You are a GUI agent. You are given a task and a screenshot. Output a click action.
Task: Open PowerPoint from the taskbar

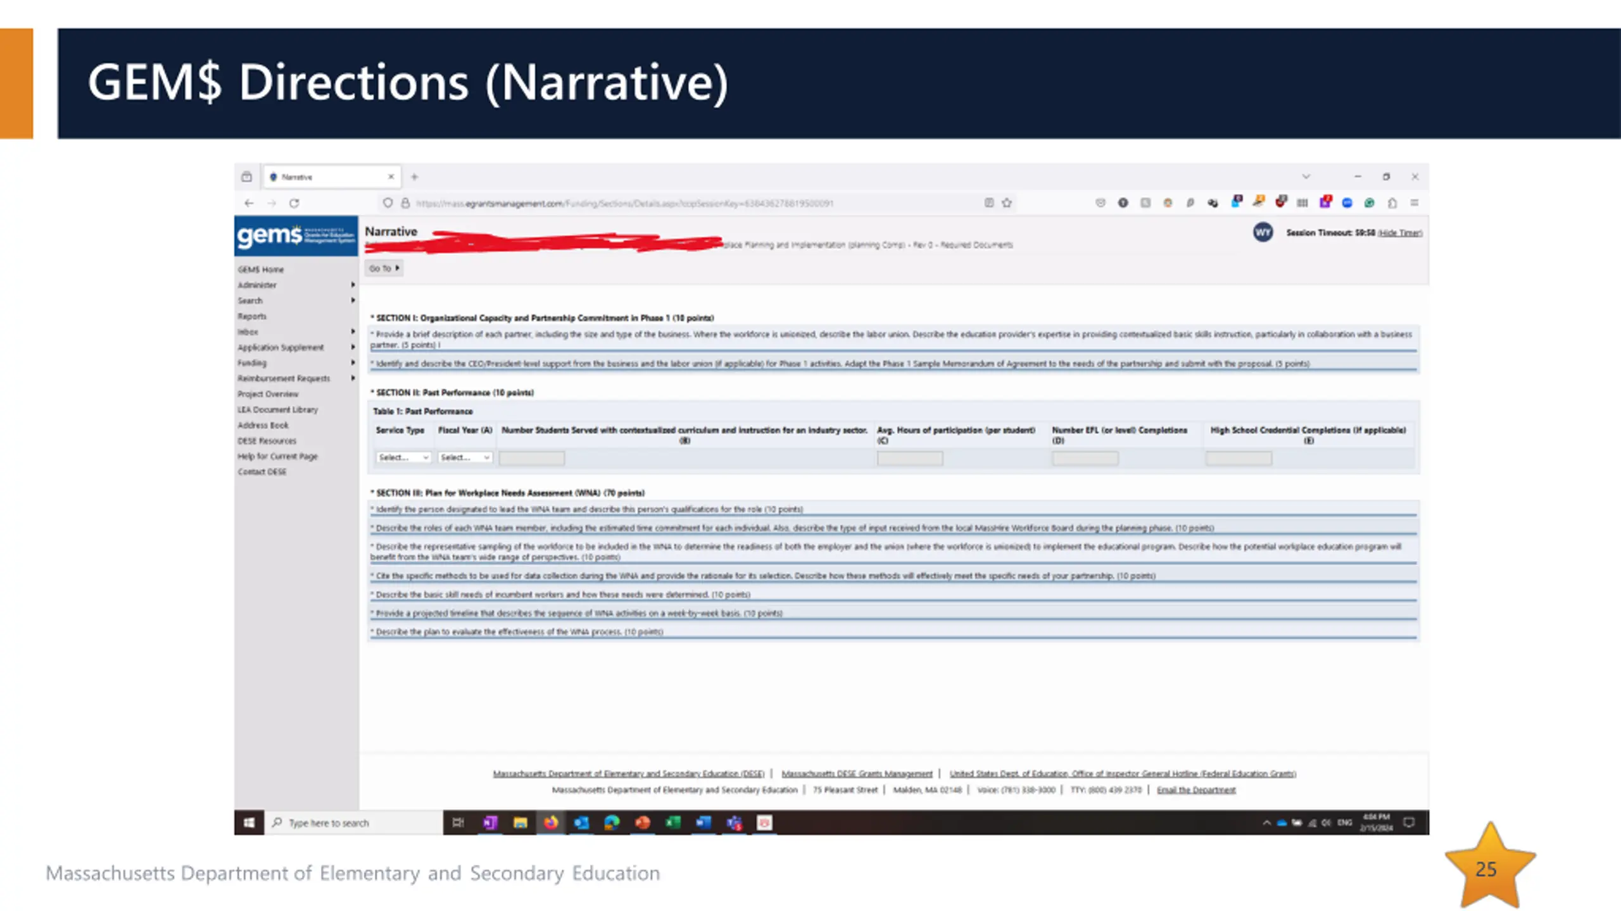pyautogui.click(x=643, y=822)
